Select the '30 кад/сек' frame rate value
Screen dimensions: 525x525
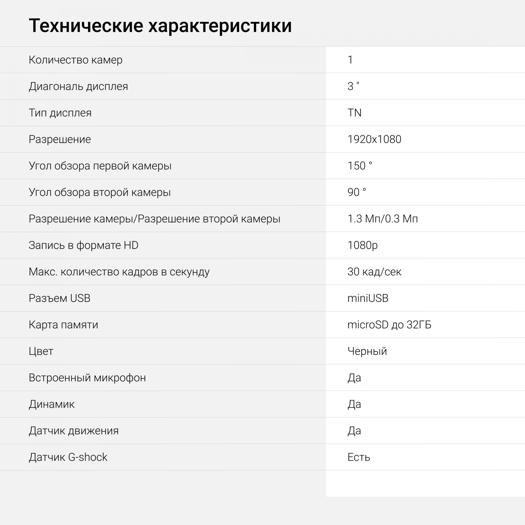(x=374, y=272)
